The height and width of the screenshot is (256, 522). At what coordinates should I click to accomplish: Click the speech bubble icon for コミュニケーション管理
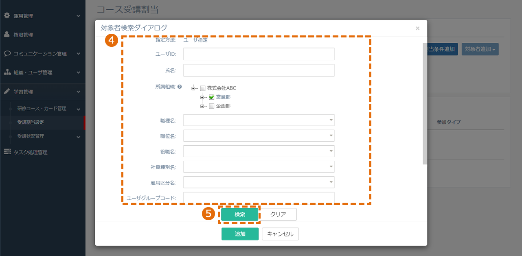tap(7, 53)
